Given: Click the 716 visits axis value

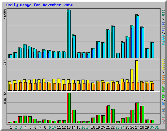Looking at the screenshot, I should click(5, 62).
